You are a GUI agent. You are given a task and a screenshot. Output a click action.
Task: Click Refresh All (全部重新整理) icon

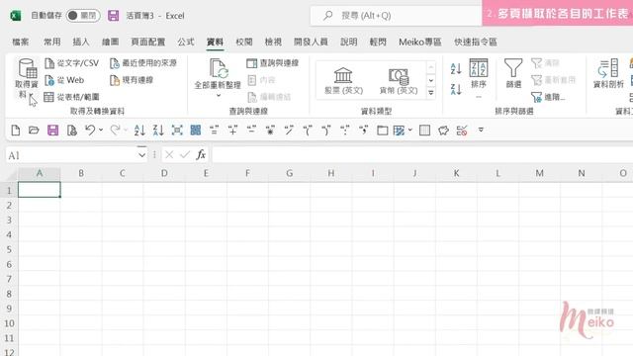218,68
